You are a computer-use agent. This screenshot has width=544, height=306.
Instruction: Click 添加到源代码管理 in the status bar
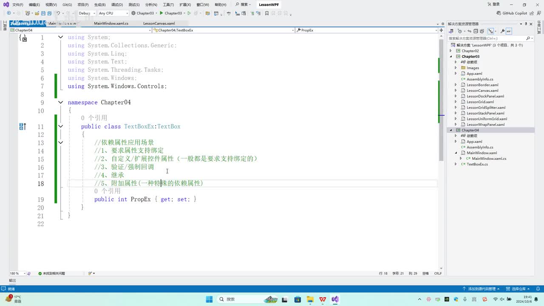pos(482,289)
